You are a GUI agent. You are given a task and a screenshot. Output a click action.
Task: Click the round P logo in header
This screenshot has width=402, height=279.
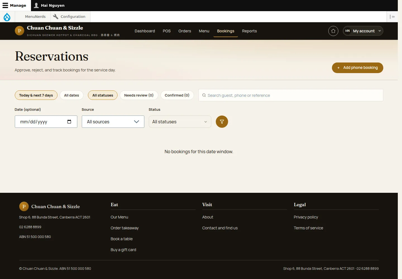pos(20,31)
